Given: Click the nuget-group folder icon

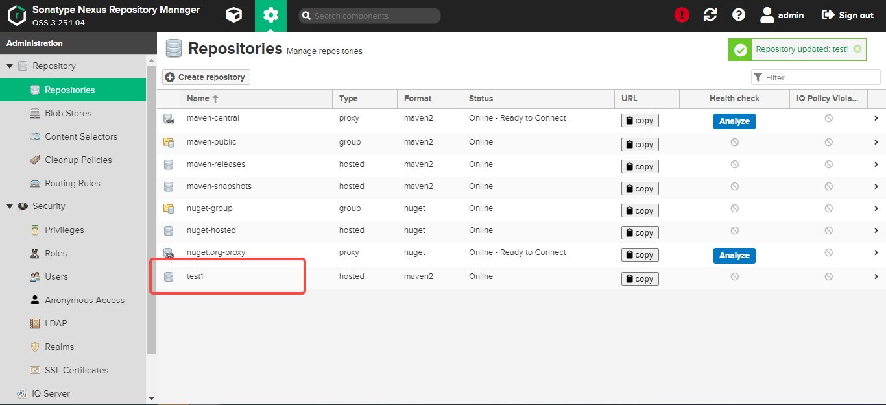Looking at the screenshot, I should 169,208.
